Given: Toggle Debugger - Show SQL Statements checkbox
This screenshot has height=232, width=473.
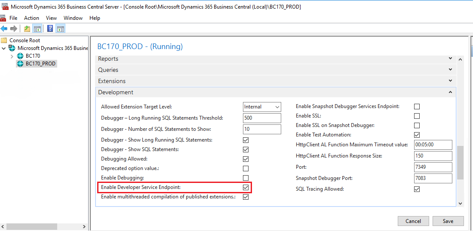Looking at the screenshot, I should (246, 149).
